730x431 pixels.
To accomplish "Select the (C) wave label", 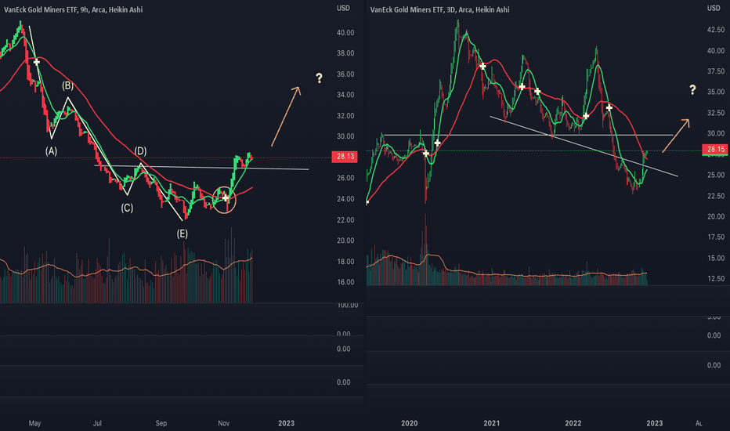I will pos(127,208).
